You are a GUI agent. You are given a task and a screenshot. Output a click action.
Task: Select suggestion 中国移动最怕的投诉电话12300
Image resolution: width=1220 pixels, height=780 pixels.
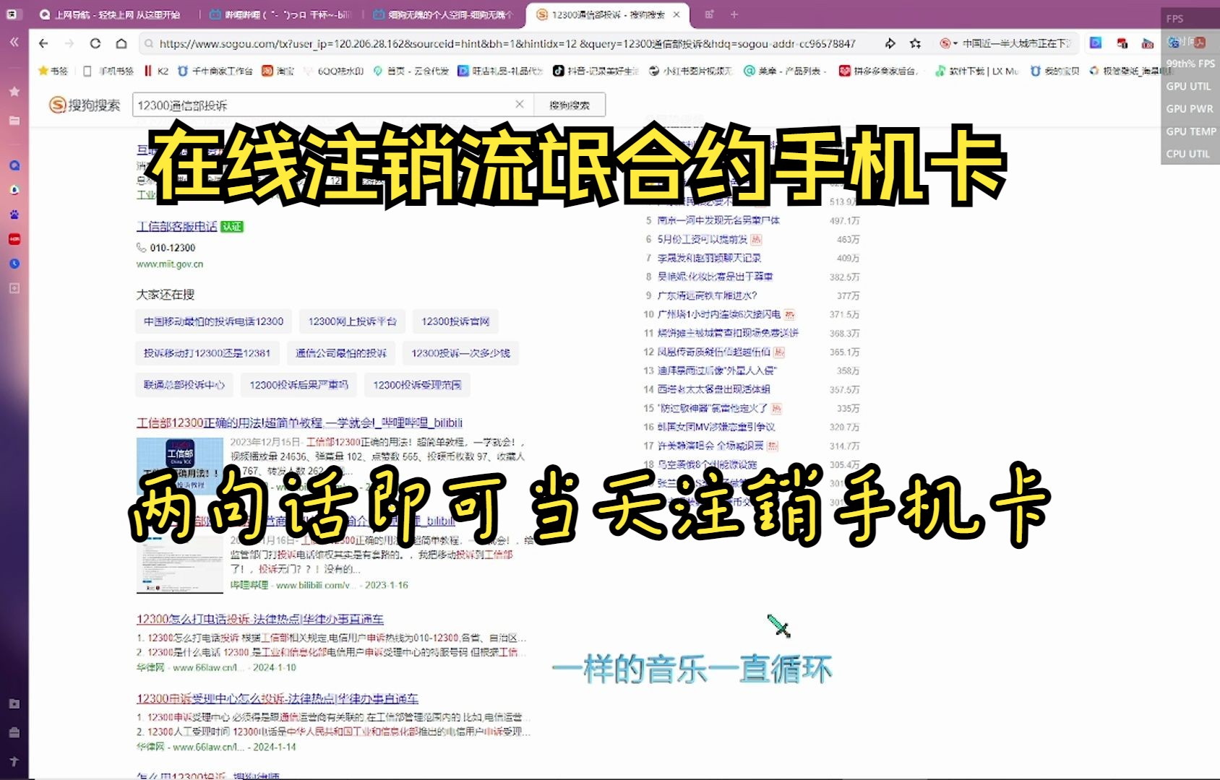click(213, 321)
